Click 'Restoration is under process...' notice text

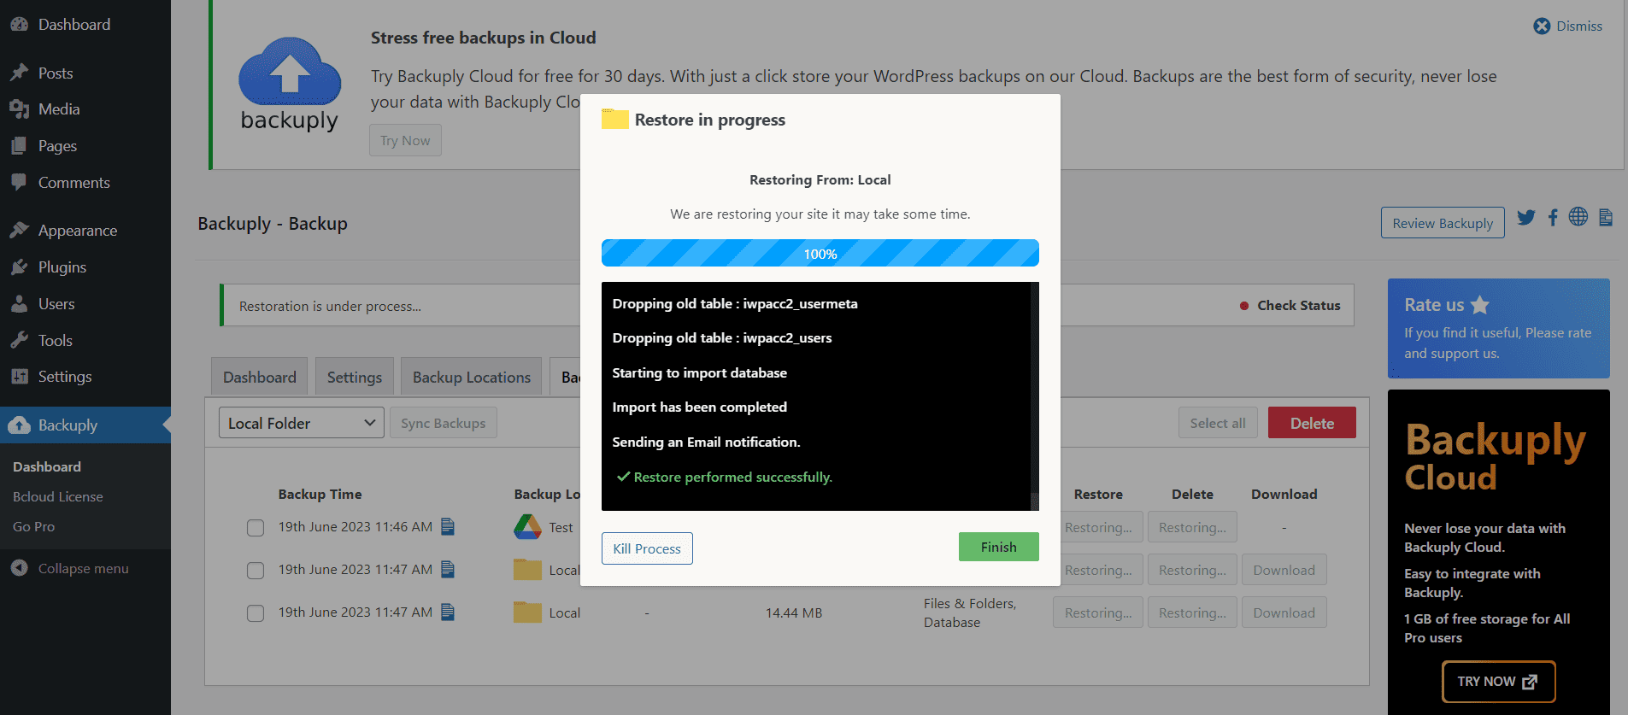330,306
